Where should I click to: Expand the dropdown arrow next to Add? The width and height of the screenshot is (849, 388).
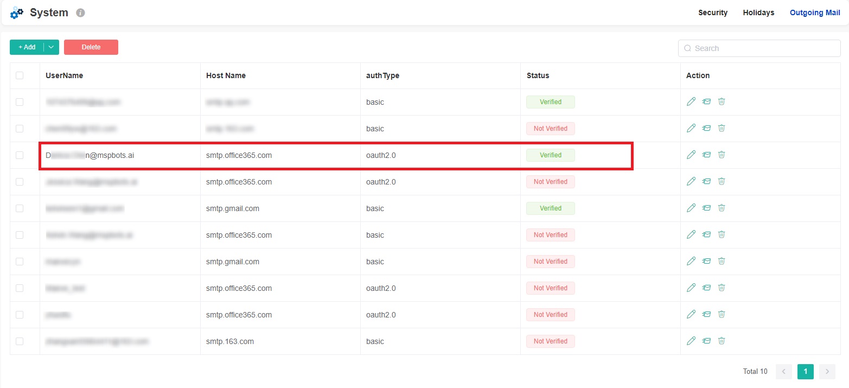point(52,47)
